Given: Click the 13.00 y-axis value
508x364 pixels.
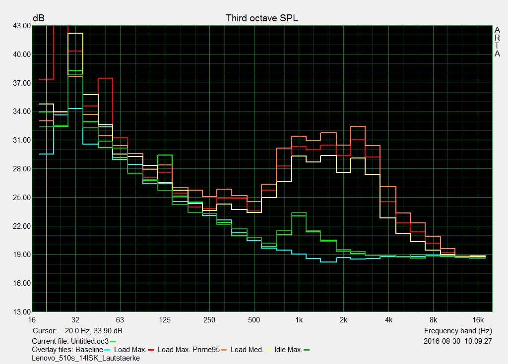Looking at the screenshot, I should [x=22, y=312].
